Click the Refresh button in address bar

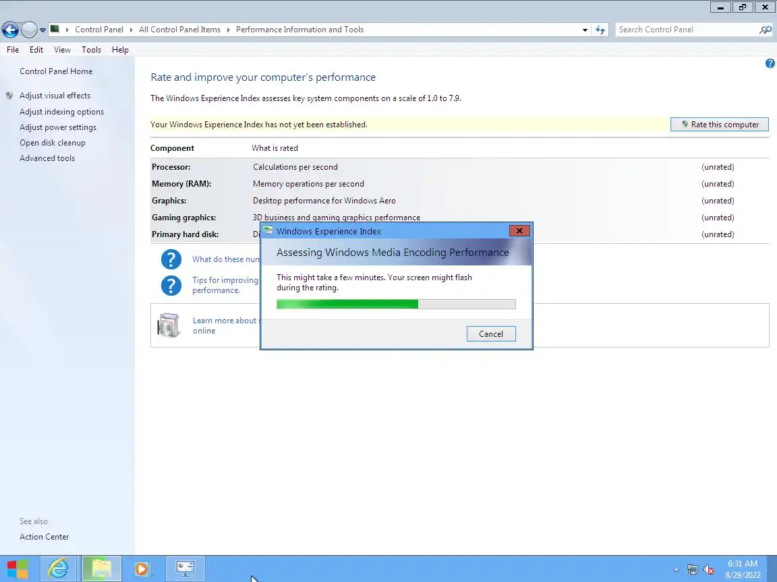coord(600,30)
